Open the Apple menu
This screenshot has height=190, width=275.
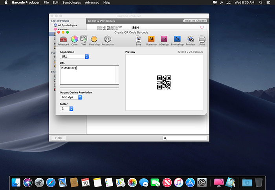[6, 2]
